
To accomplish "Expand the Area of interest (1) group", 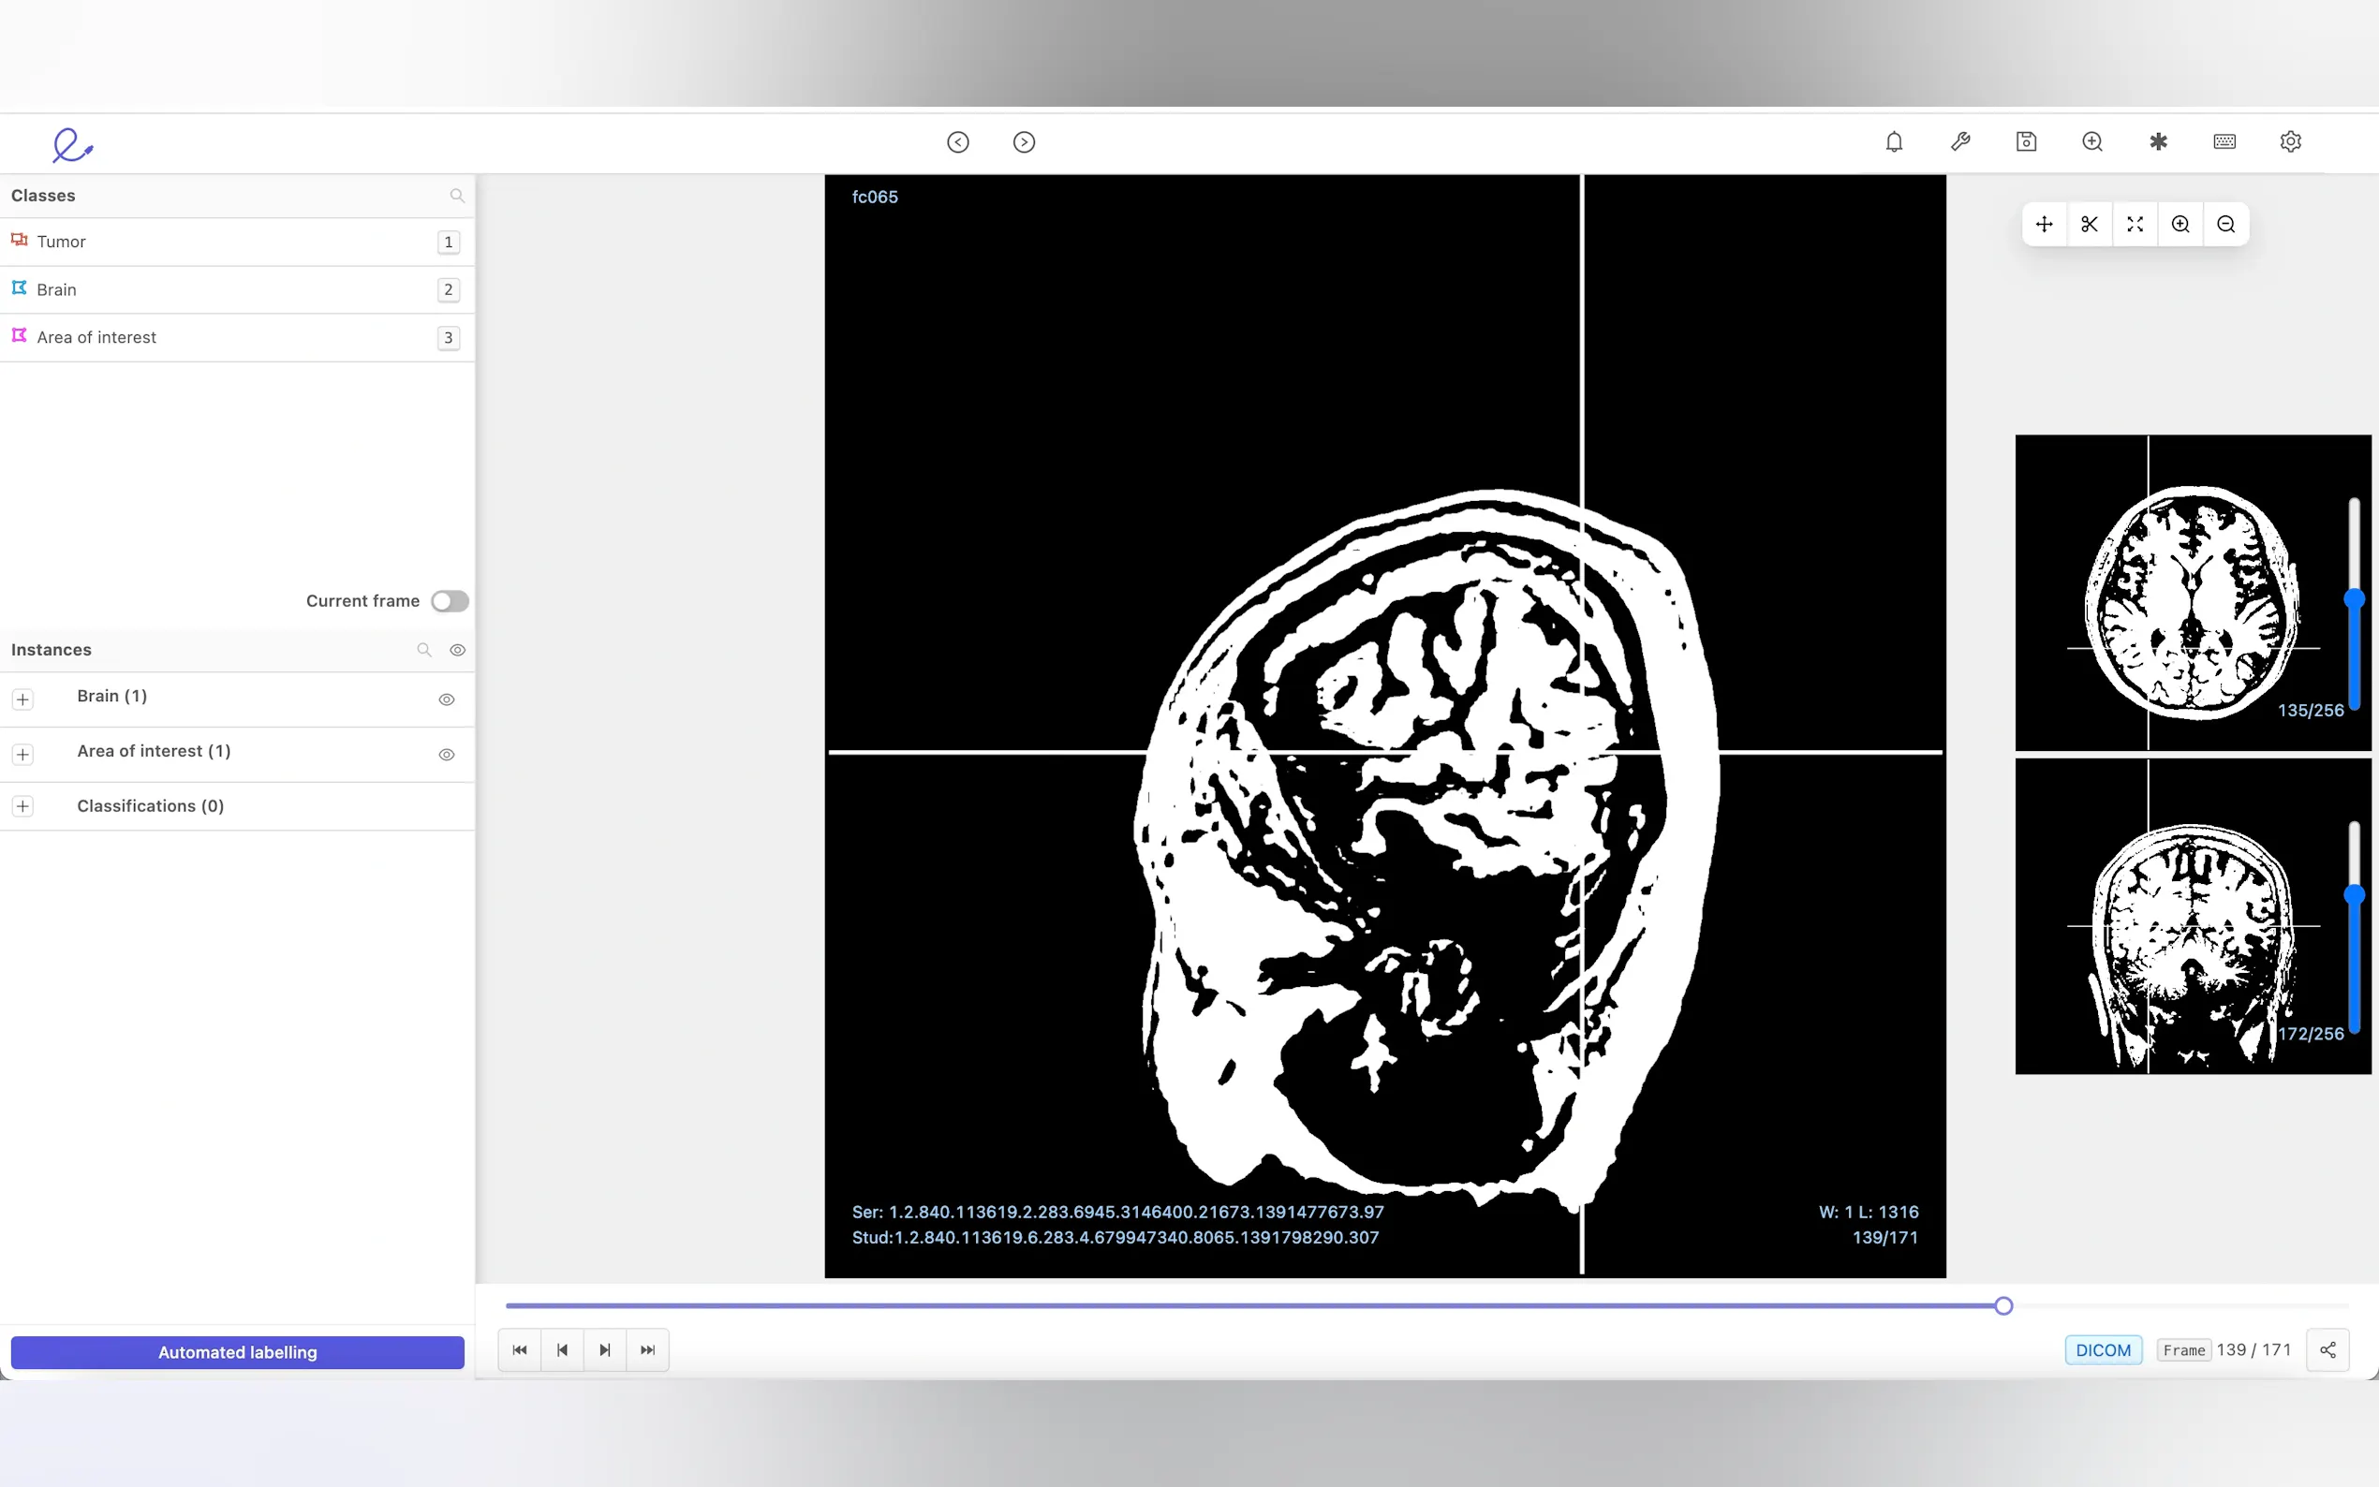I will coord(22,755).
